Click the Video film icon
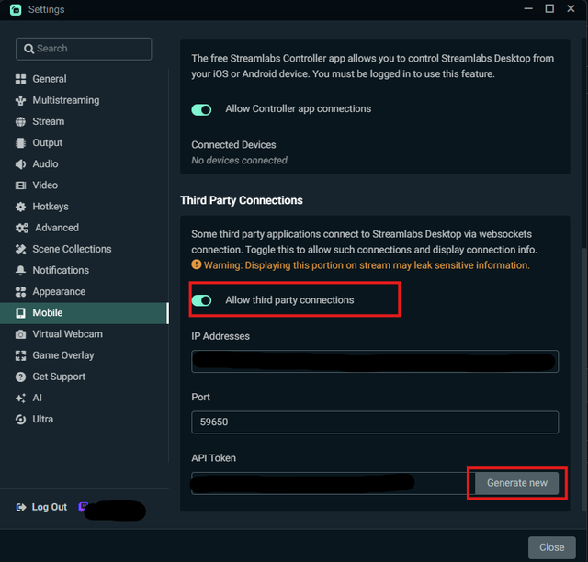 point(20,185)
